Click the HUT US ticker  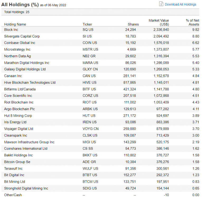(89, 116)
